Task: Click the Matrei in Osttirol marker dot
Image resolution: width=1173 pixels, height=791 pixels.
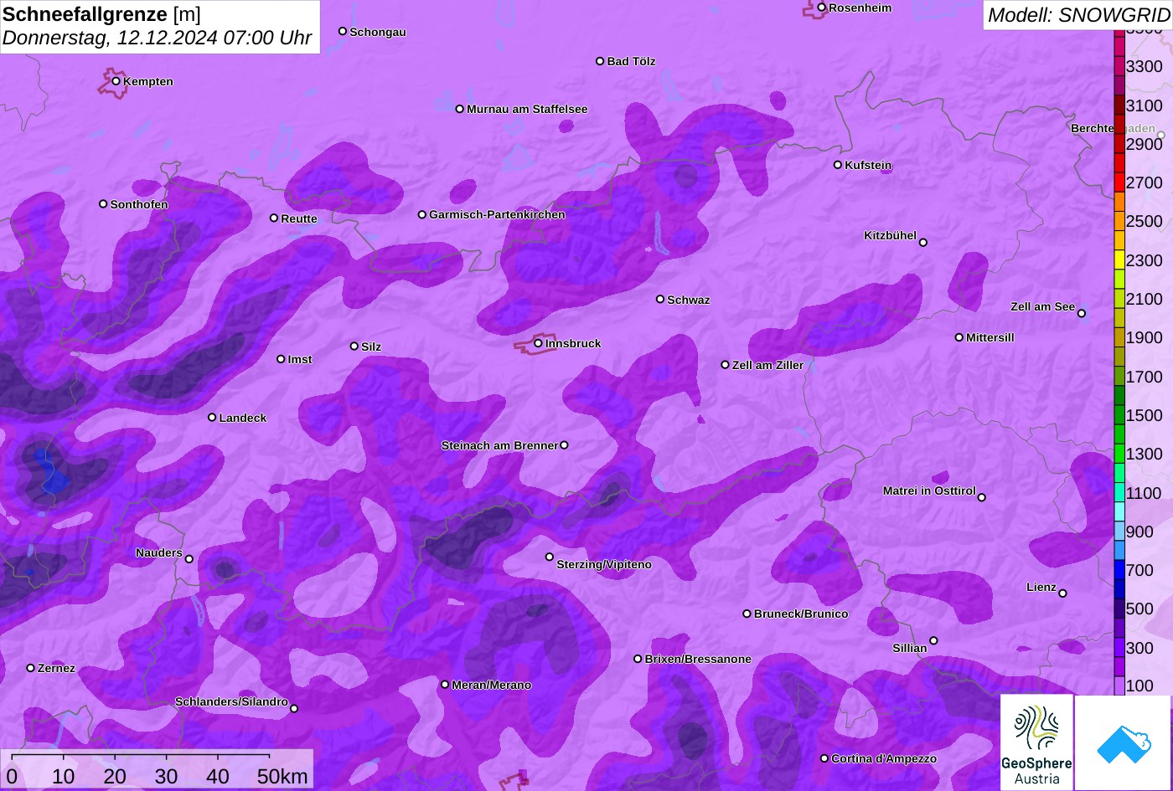Action: [982, 497]
